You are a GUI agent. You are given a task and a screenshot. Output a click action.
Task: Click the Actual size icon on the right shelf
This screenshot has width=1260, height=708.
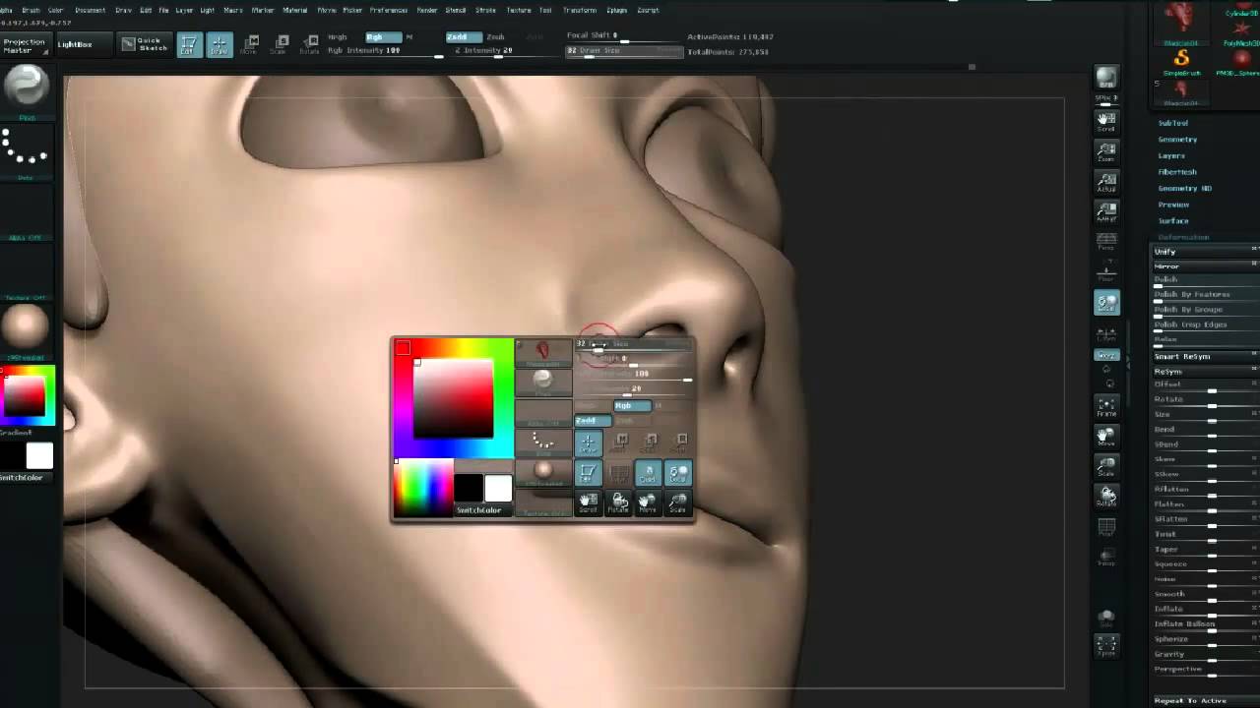click(1106, 182)
